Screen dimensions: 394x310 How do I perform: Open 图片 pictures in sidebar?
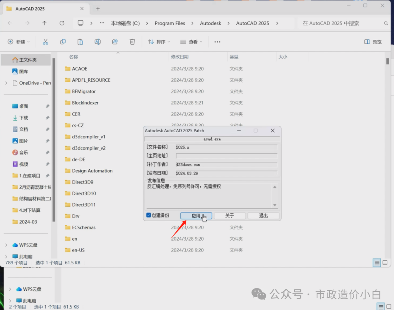pyautogui.click(x=20, y=141)
